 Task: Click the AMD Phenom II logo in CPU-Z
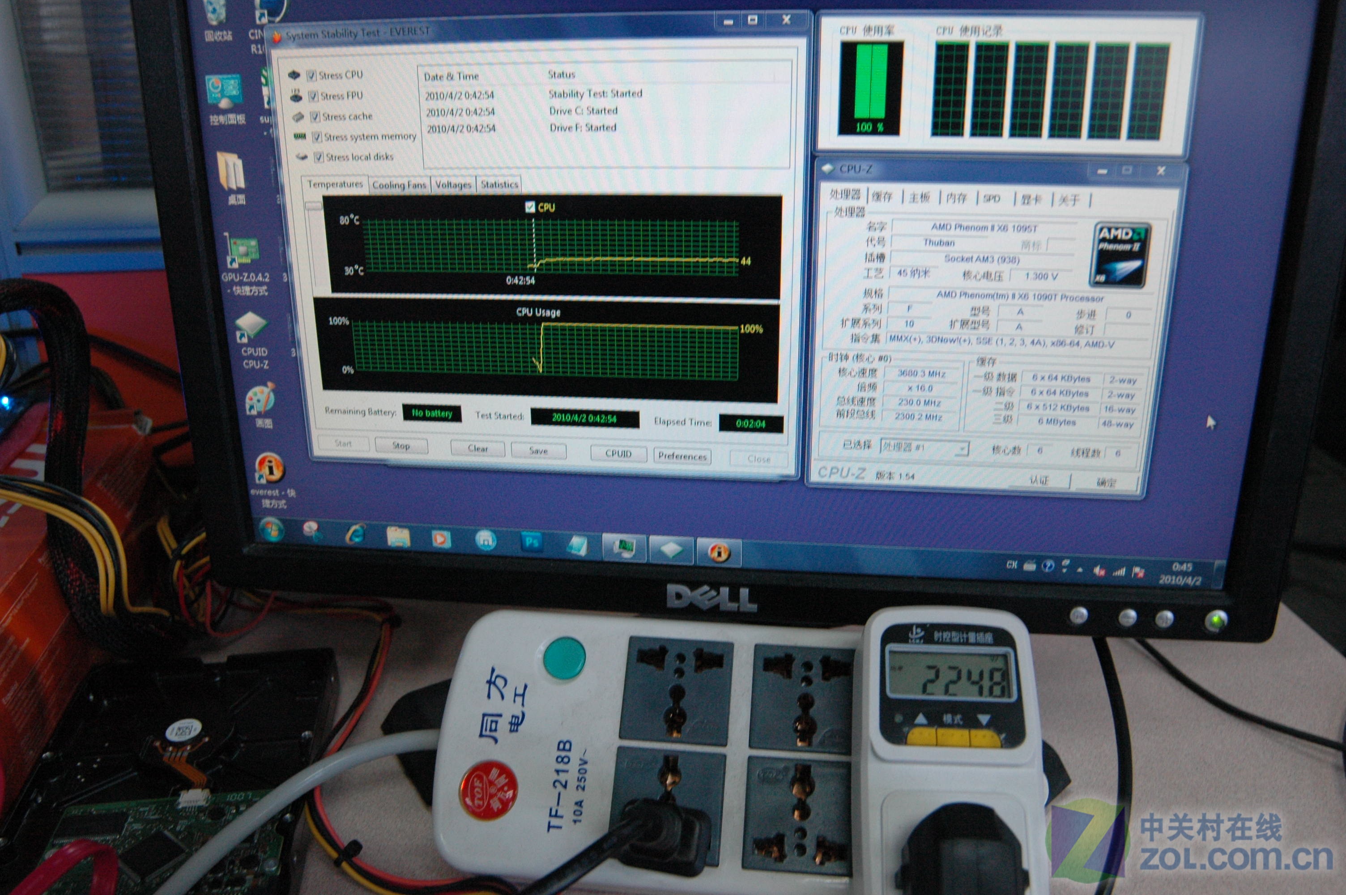click(x=1120, y=255)
